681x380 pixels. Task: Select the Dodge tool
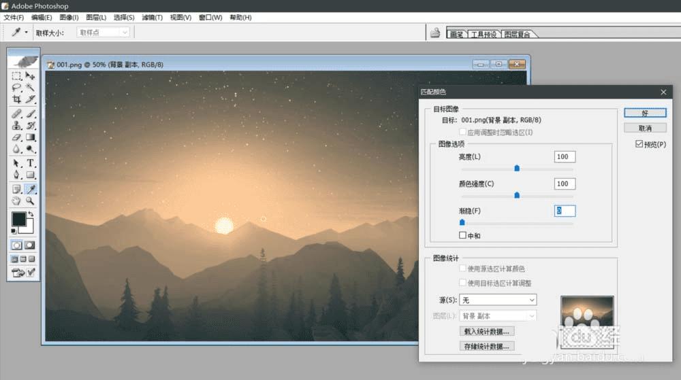(x=30, y=149)
